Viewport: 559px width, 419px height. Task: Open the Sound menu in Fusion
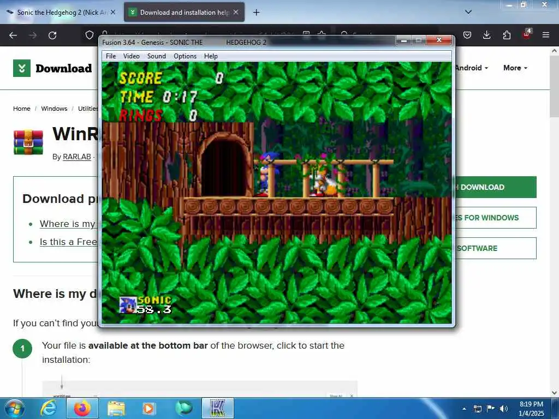coord(157,56)
